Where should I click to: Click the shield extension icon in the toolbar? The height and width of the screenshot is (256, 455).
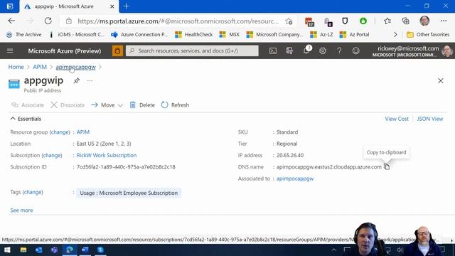click(345, 21)
